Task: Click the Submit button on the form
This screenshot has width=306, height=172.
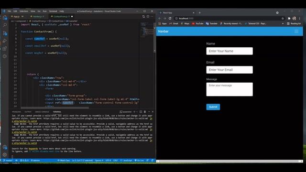Action: click(x=213, y=107)
